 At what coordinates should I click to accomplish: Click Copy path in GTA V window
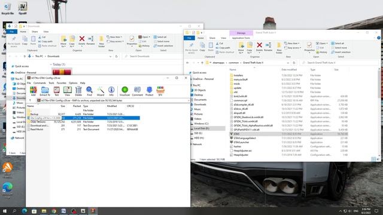click(223, 48)
